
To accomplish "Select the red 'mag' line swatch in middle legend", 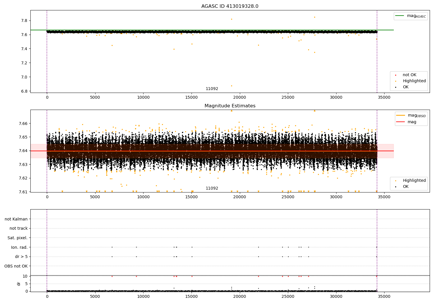I will tap(401, 122).
